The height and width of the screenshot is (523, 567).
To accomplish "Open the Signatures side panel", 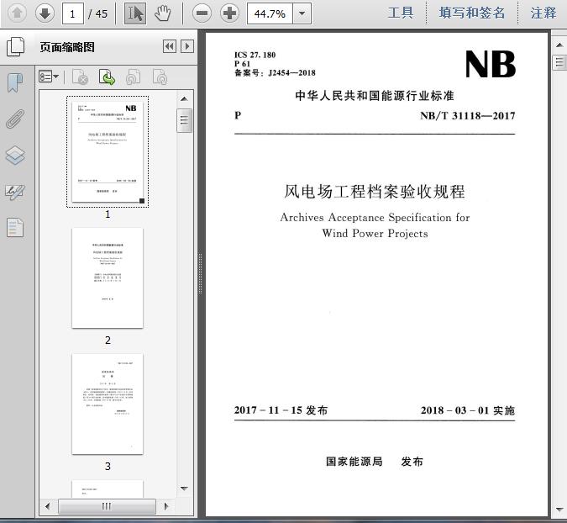I will point(15,192).
